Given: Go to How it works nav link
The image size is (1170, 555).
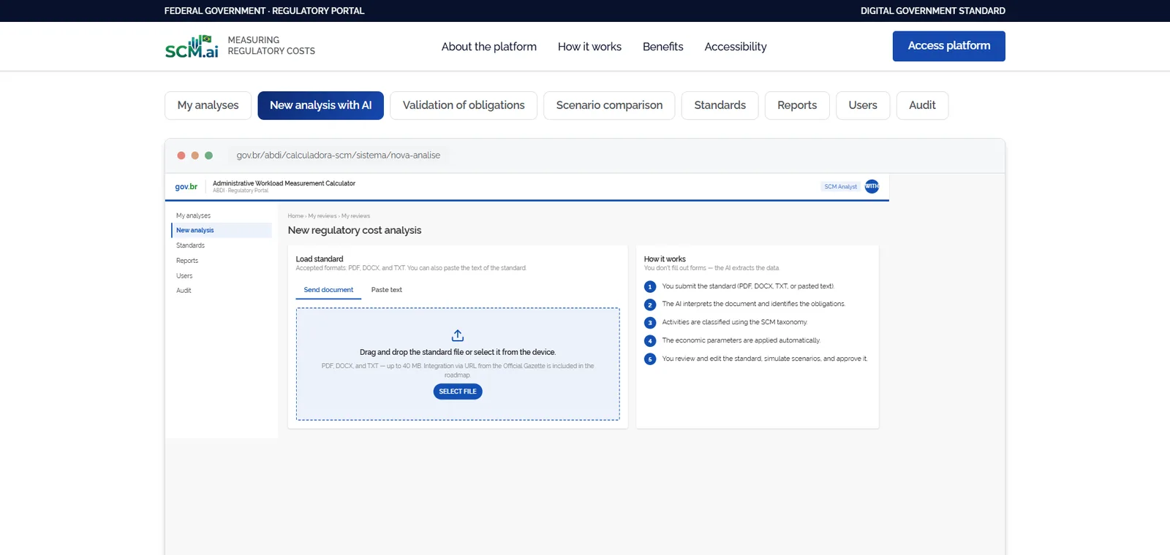Looking at the screenshot, I should 589,47.
